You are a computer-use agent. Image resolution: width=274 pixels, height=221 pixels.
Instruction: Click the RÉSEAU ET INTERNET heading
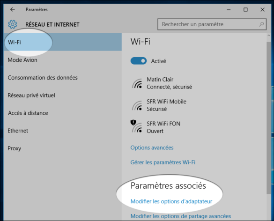pyautogui.click(x=52, y=25)
